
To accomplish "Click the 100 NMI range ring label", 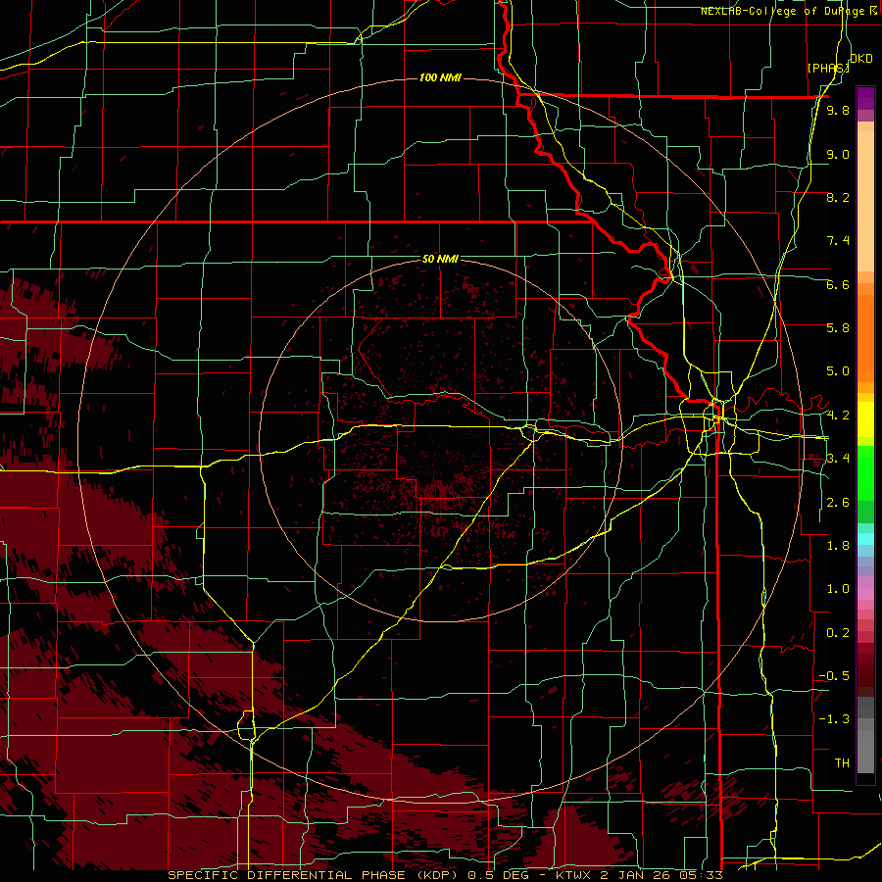I will coord(440,77).
